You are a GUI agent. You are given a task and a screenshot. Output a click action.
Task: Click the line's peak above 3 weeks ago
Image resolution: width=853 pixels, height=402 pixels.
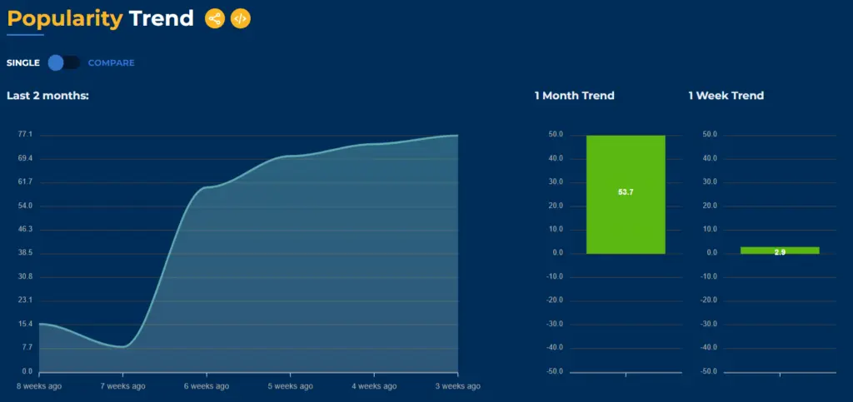(x=456, y=135)
